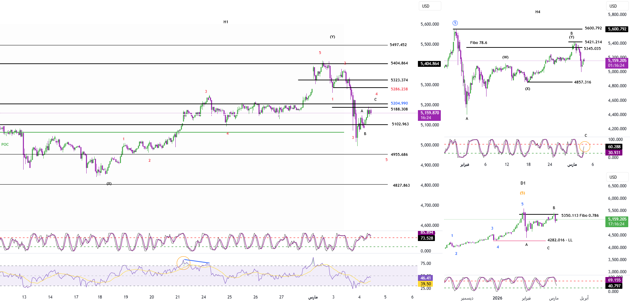Click the yellow 39.50 RSI average label

[x=426, y=284]
